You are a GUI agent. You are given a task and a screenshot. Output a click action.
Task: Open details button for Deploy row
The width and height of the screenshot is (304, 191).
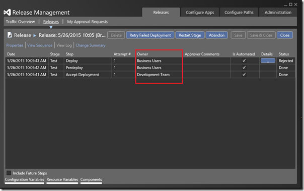tap(268, 60)
